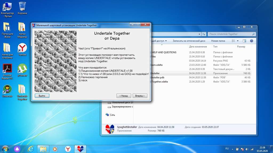The image size is (273, 153).
Task: Click the Explorer help question mark icon
Action: click(x=251, y=41)
